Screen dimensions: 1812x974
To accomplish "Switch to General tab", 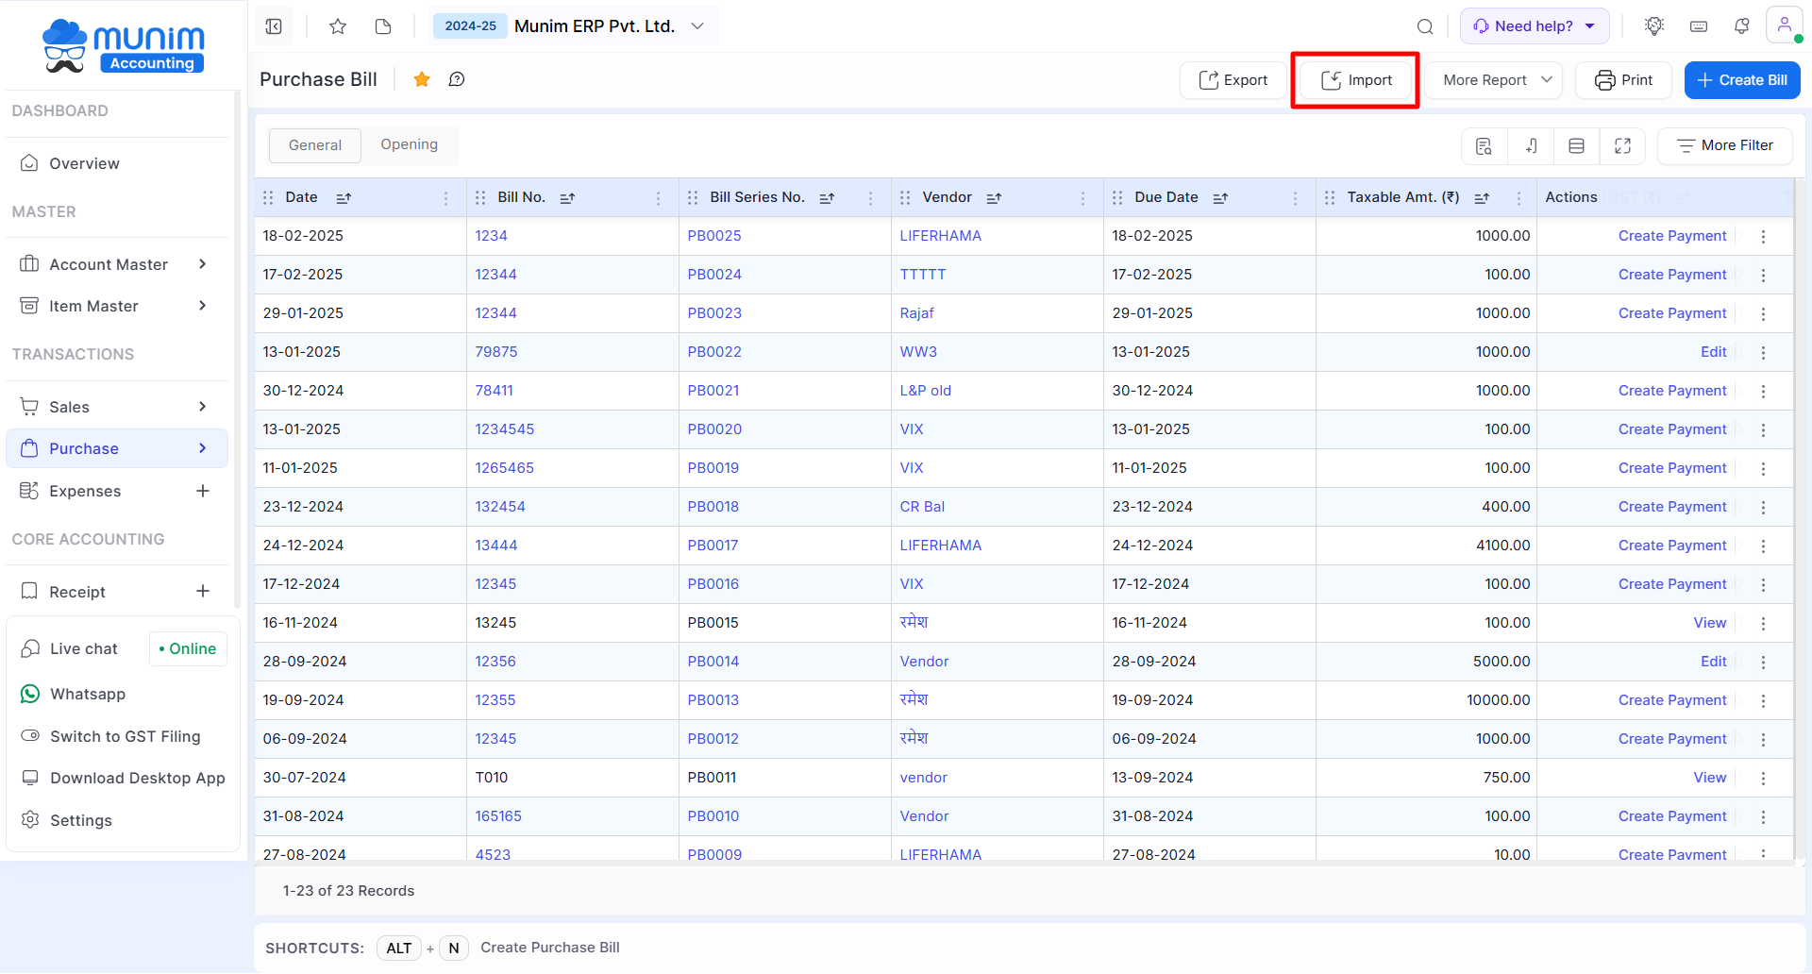I will (315, 145).
